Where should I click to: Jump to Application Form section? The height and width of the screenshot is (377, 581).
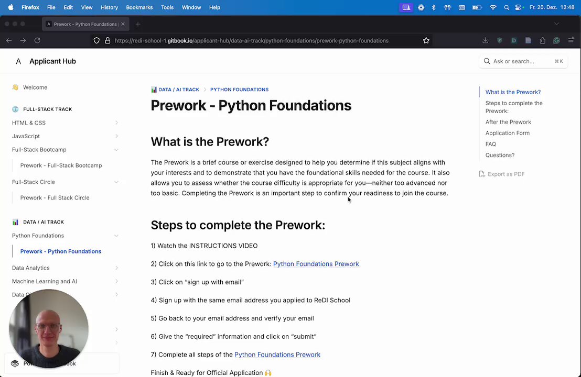tap(507, 133)
